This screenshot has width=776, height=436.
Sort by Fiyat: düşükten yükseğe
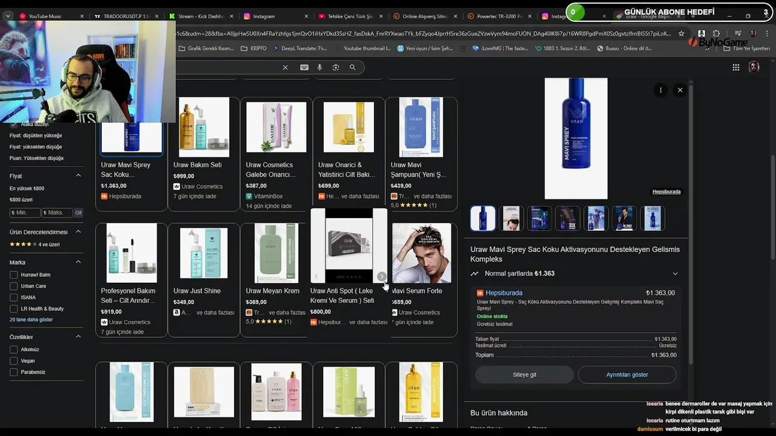tap(36, 136)
